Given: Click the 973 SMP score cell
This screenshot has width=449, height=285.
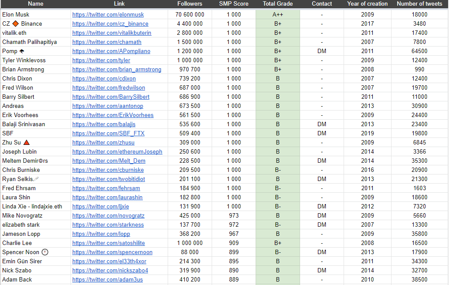Looking at the screenshot, I should pyautogui.click(x=234, y=216).
